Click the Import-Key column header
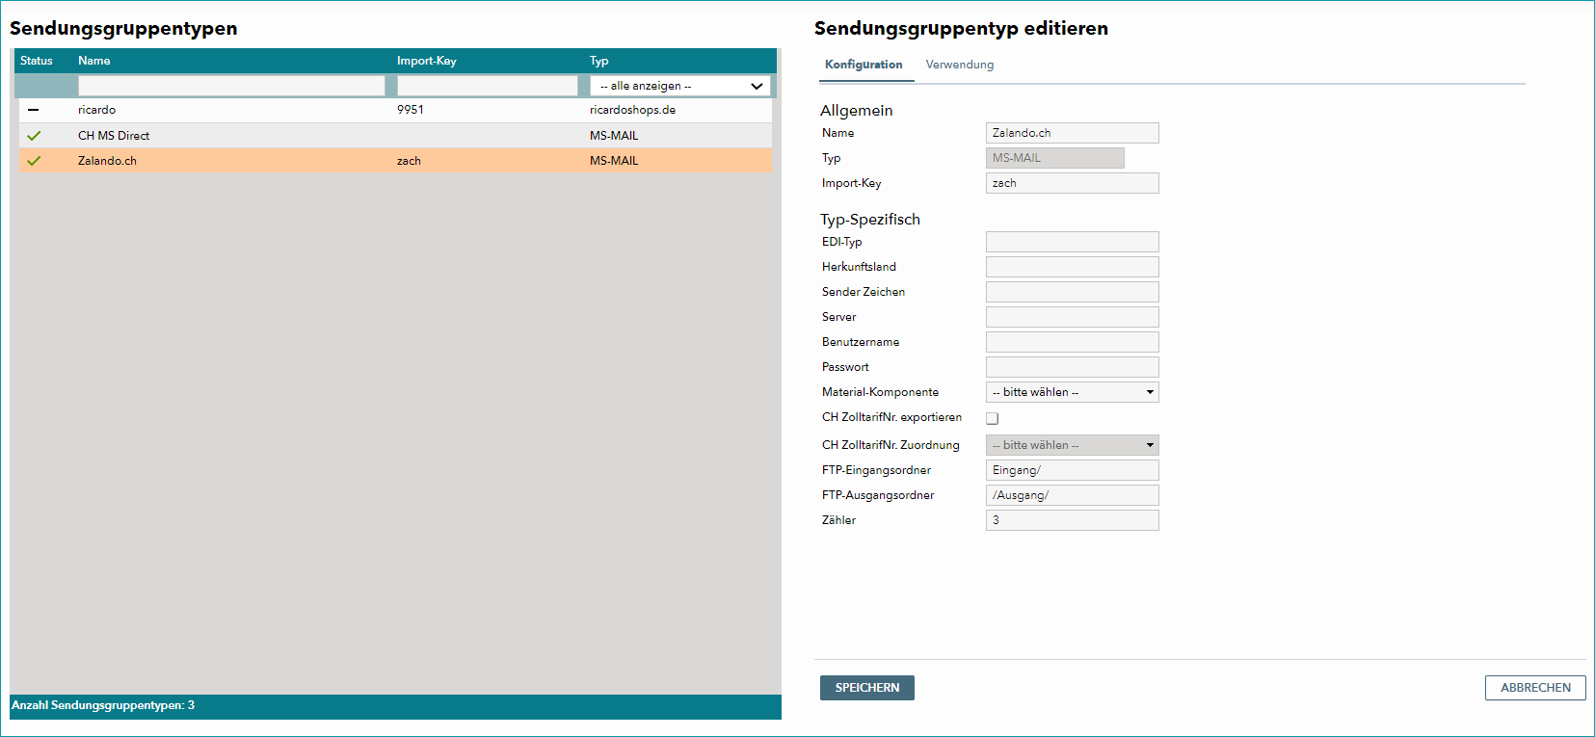1595x737 pixels. tap(427, 61)
